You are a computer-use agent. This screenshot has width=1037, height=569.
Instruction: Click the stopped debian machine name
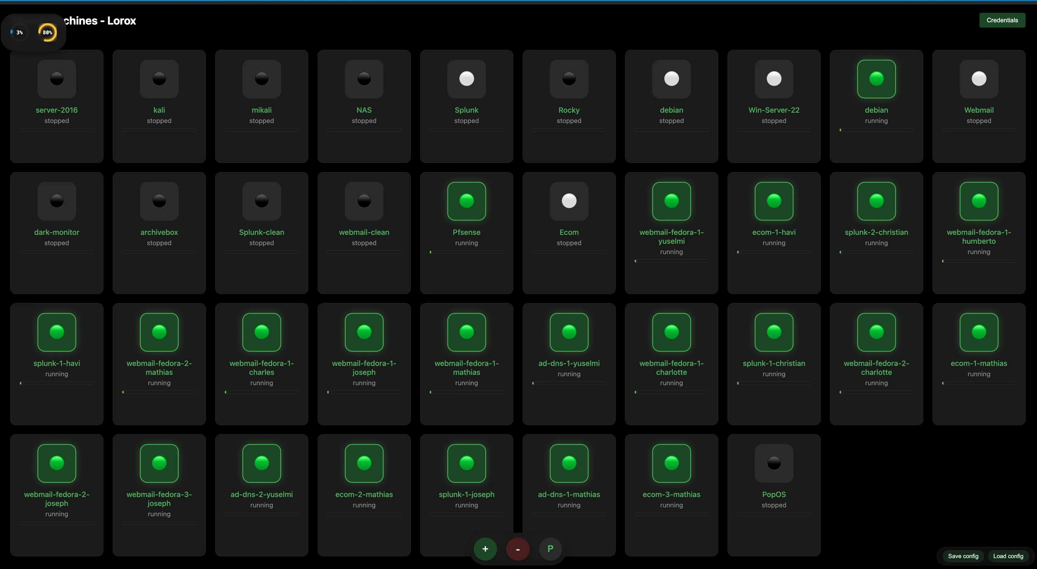pos(672,110)
